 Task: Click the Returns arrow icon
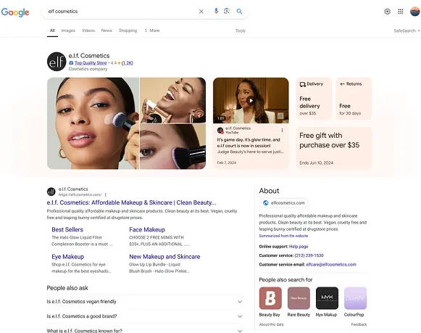coord(342,84)
